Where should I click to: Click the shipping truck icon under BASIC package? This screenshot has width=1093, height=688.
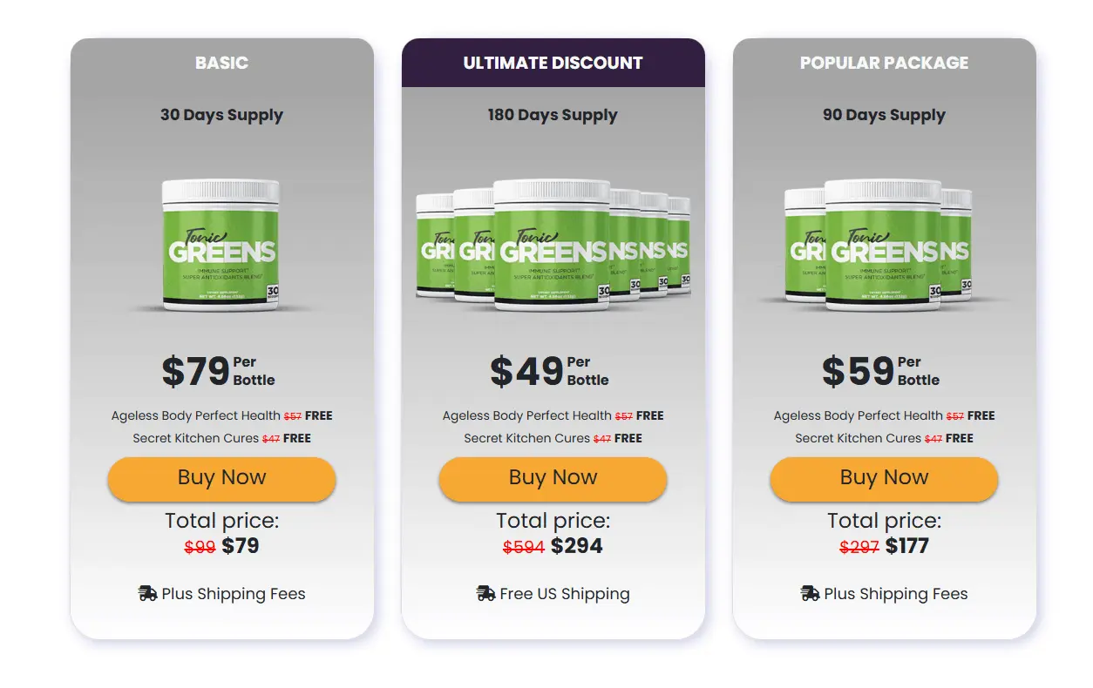pyautogui.click(x=146, y=594)
